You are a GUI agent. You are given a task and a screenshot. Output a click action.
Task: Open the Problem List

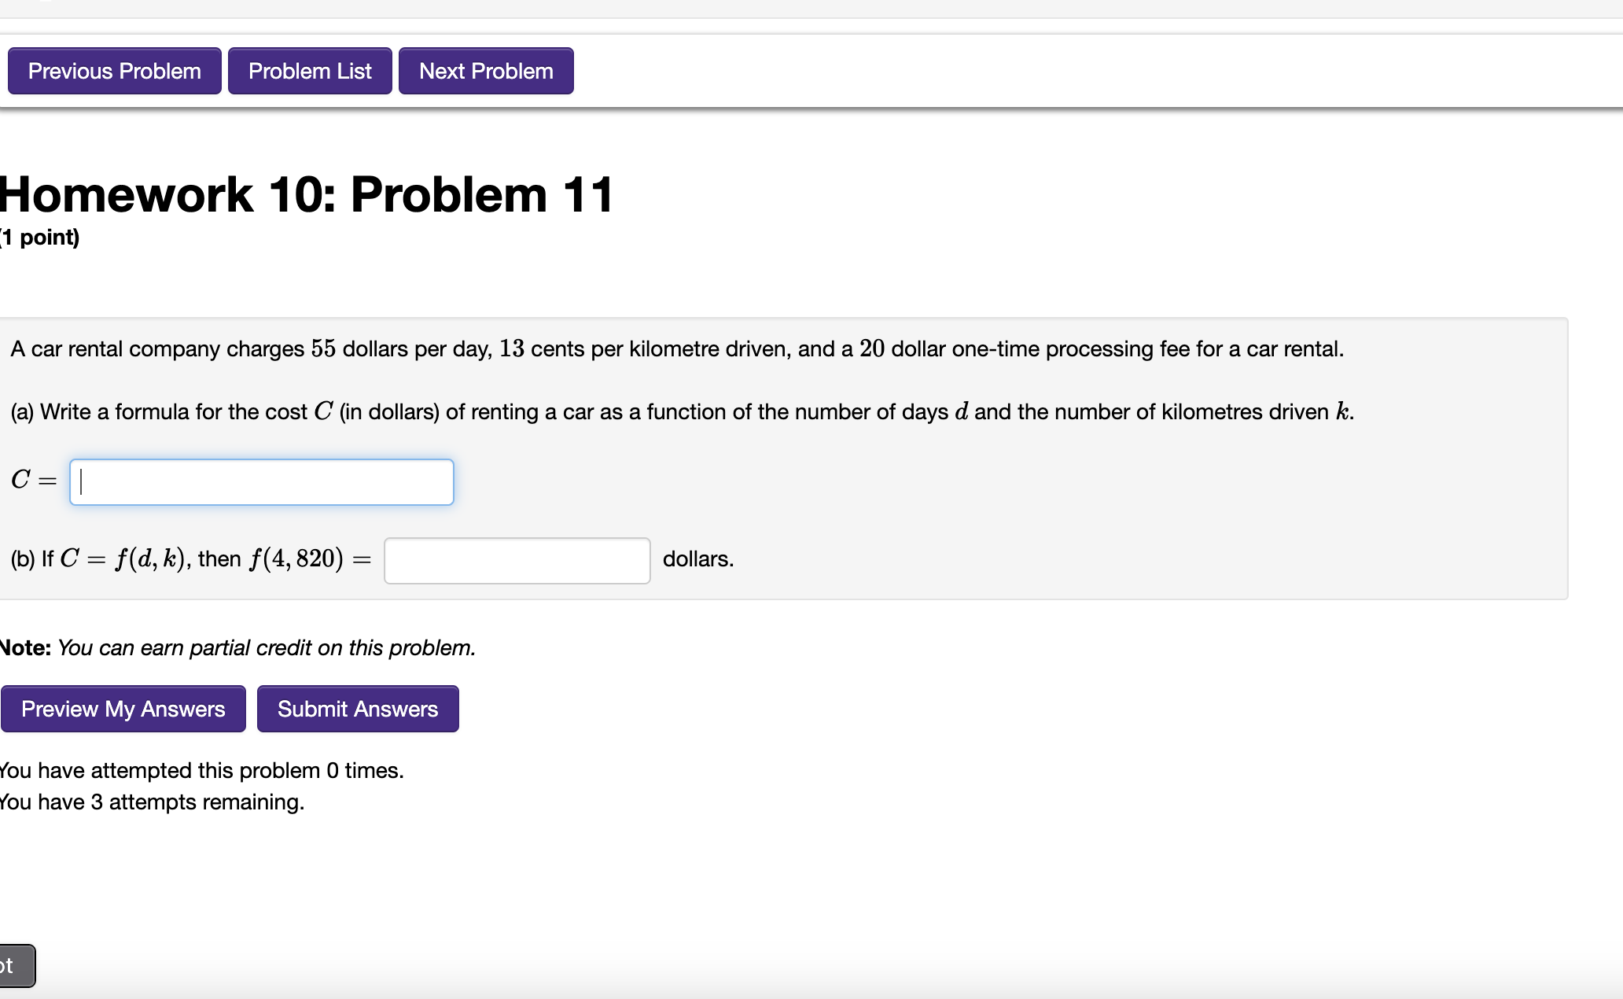click(310, 71)
